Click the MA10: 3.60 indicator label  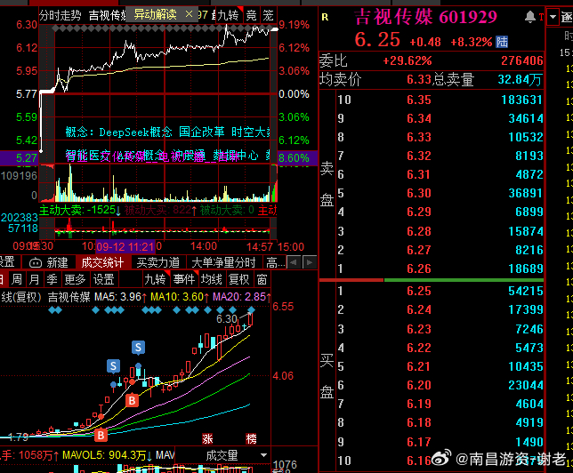pos(179,297)
